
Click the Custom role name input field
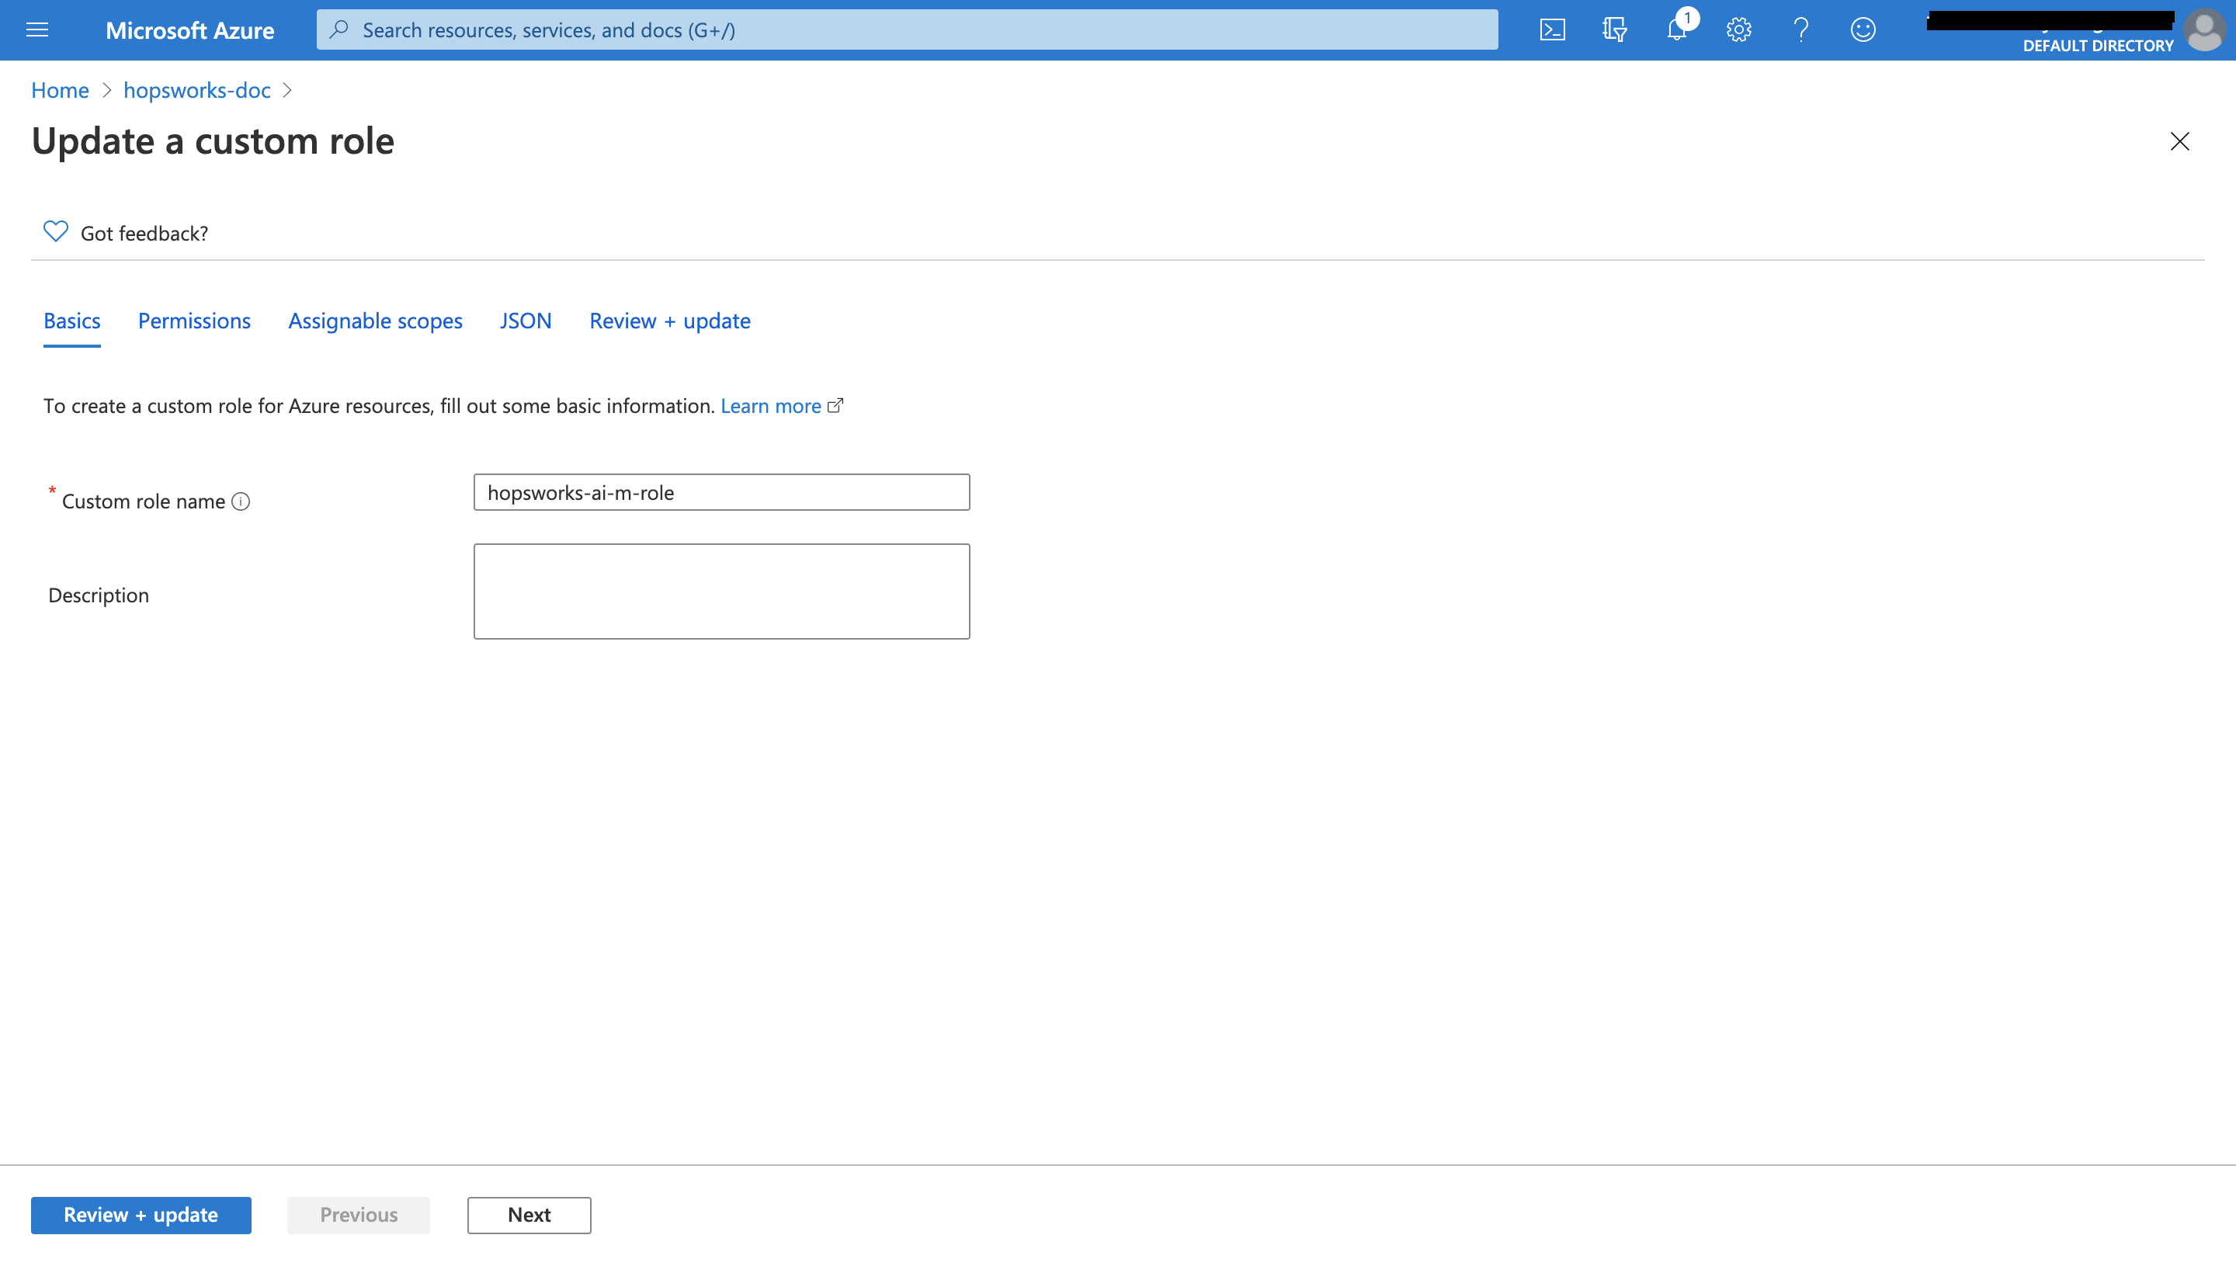coord(722,491)
